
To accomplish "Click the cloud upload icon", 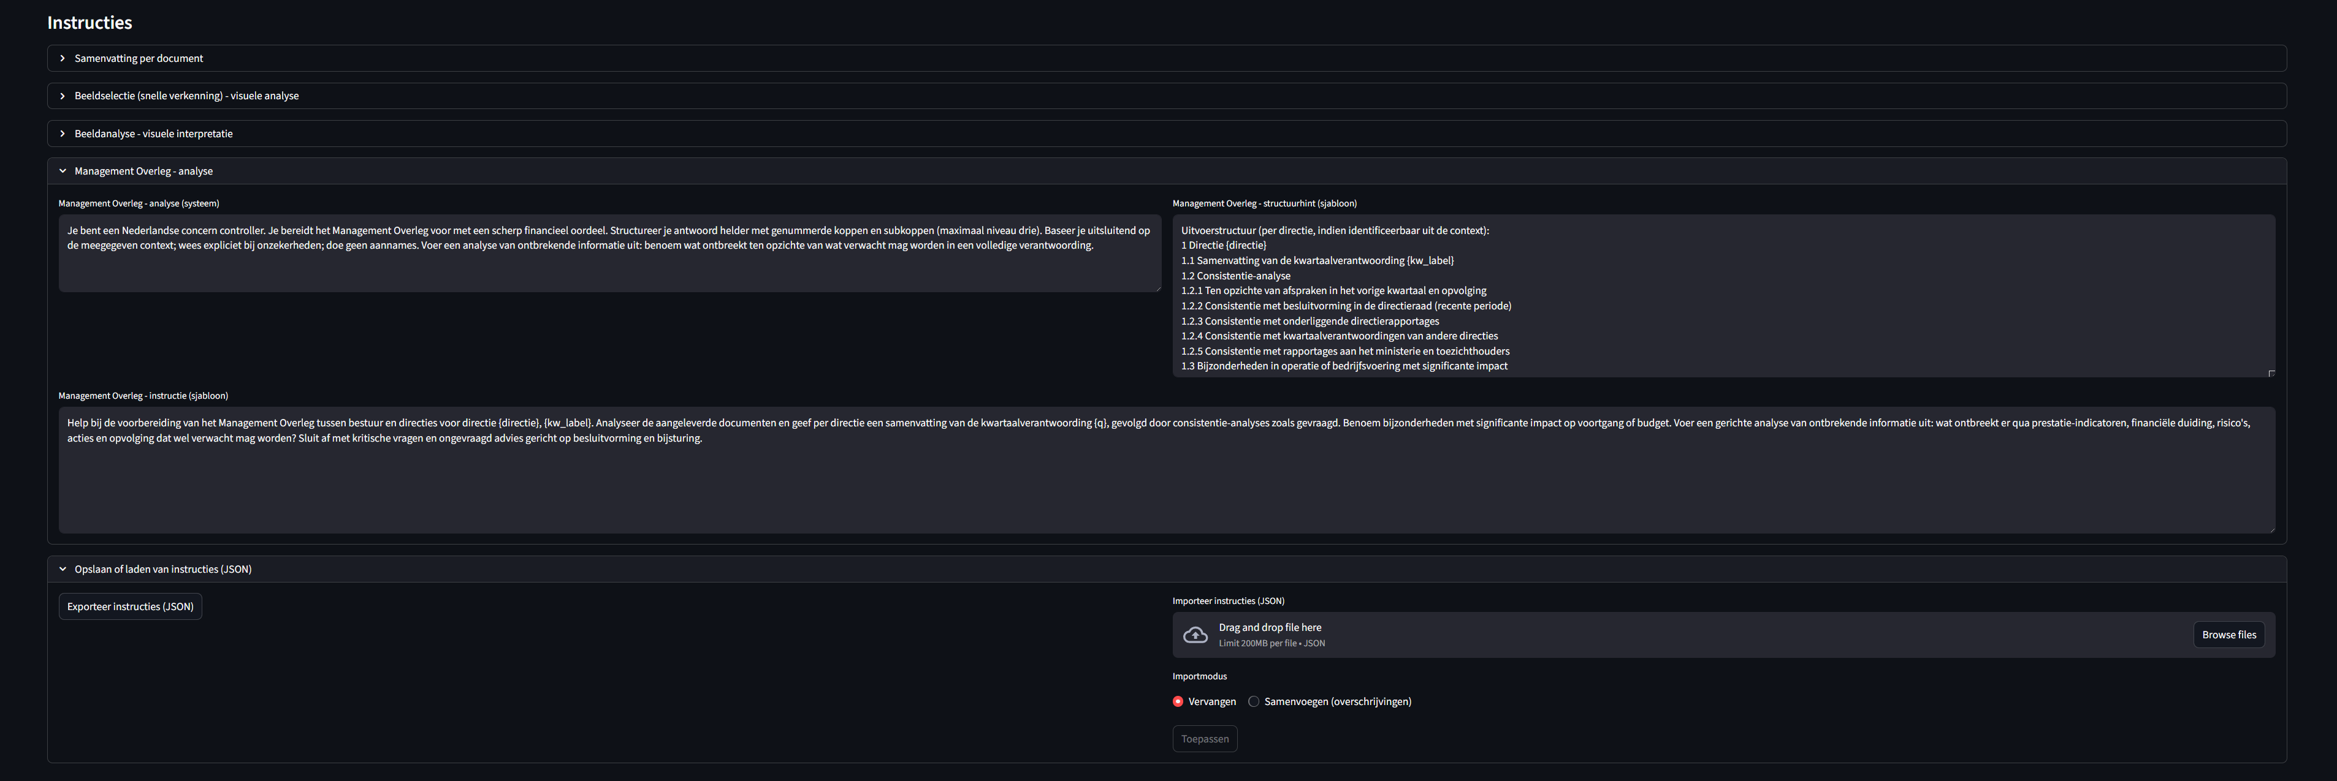I will pyautogui.click(x=1195, y=635).
